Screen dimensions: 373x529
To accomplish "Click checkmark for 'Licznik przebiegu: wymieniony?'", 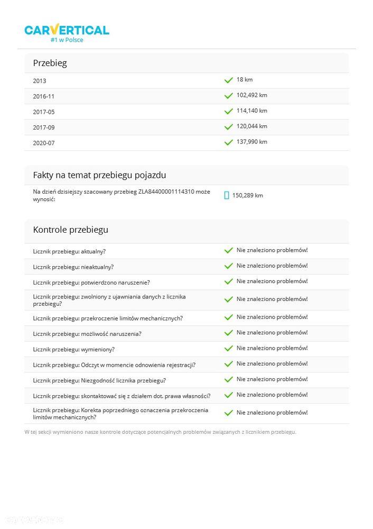I will click(228, 348).
